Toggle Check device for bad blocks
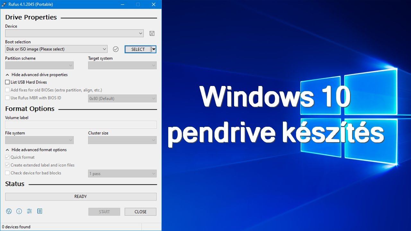Image resolution: width=411 pixels, height=231 pixels. (x=7, y=173)
